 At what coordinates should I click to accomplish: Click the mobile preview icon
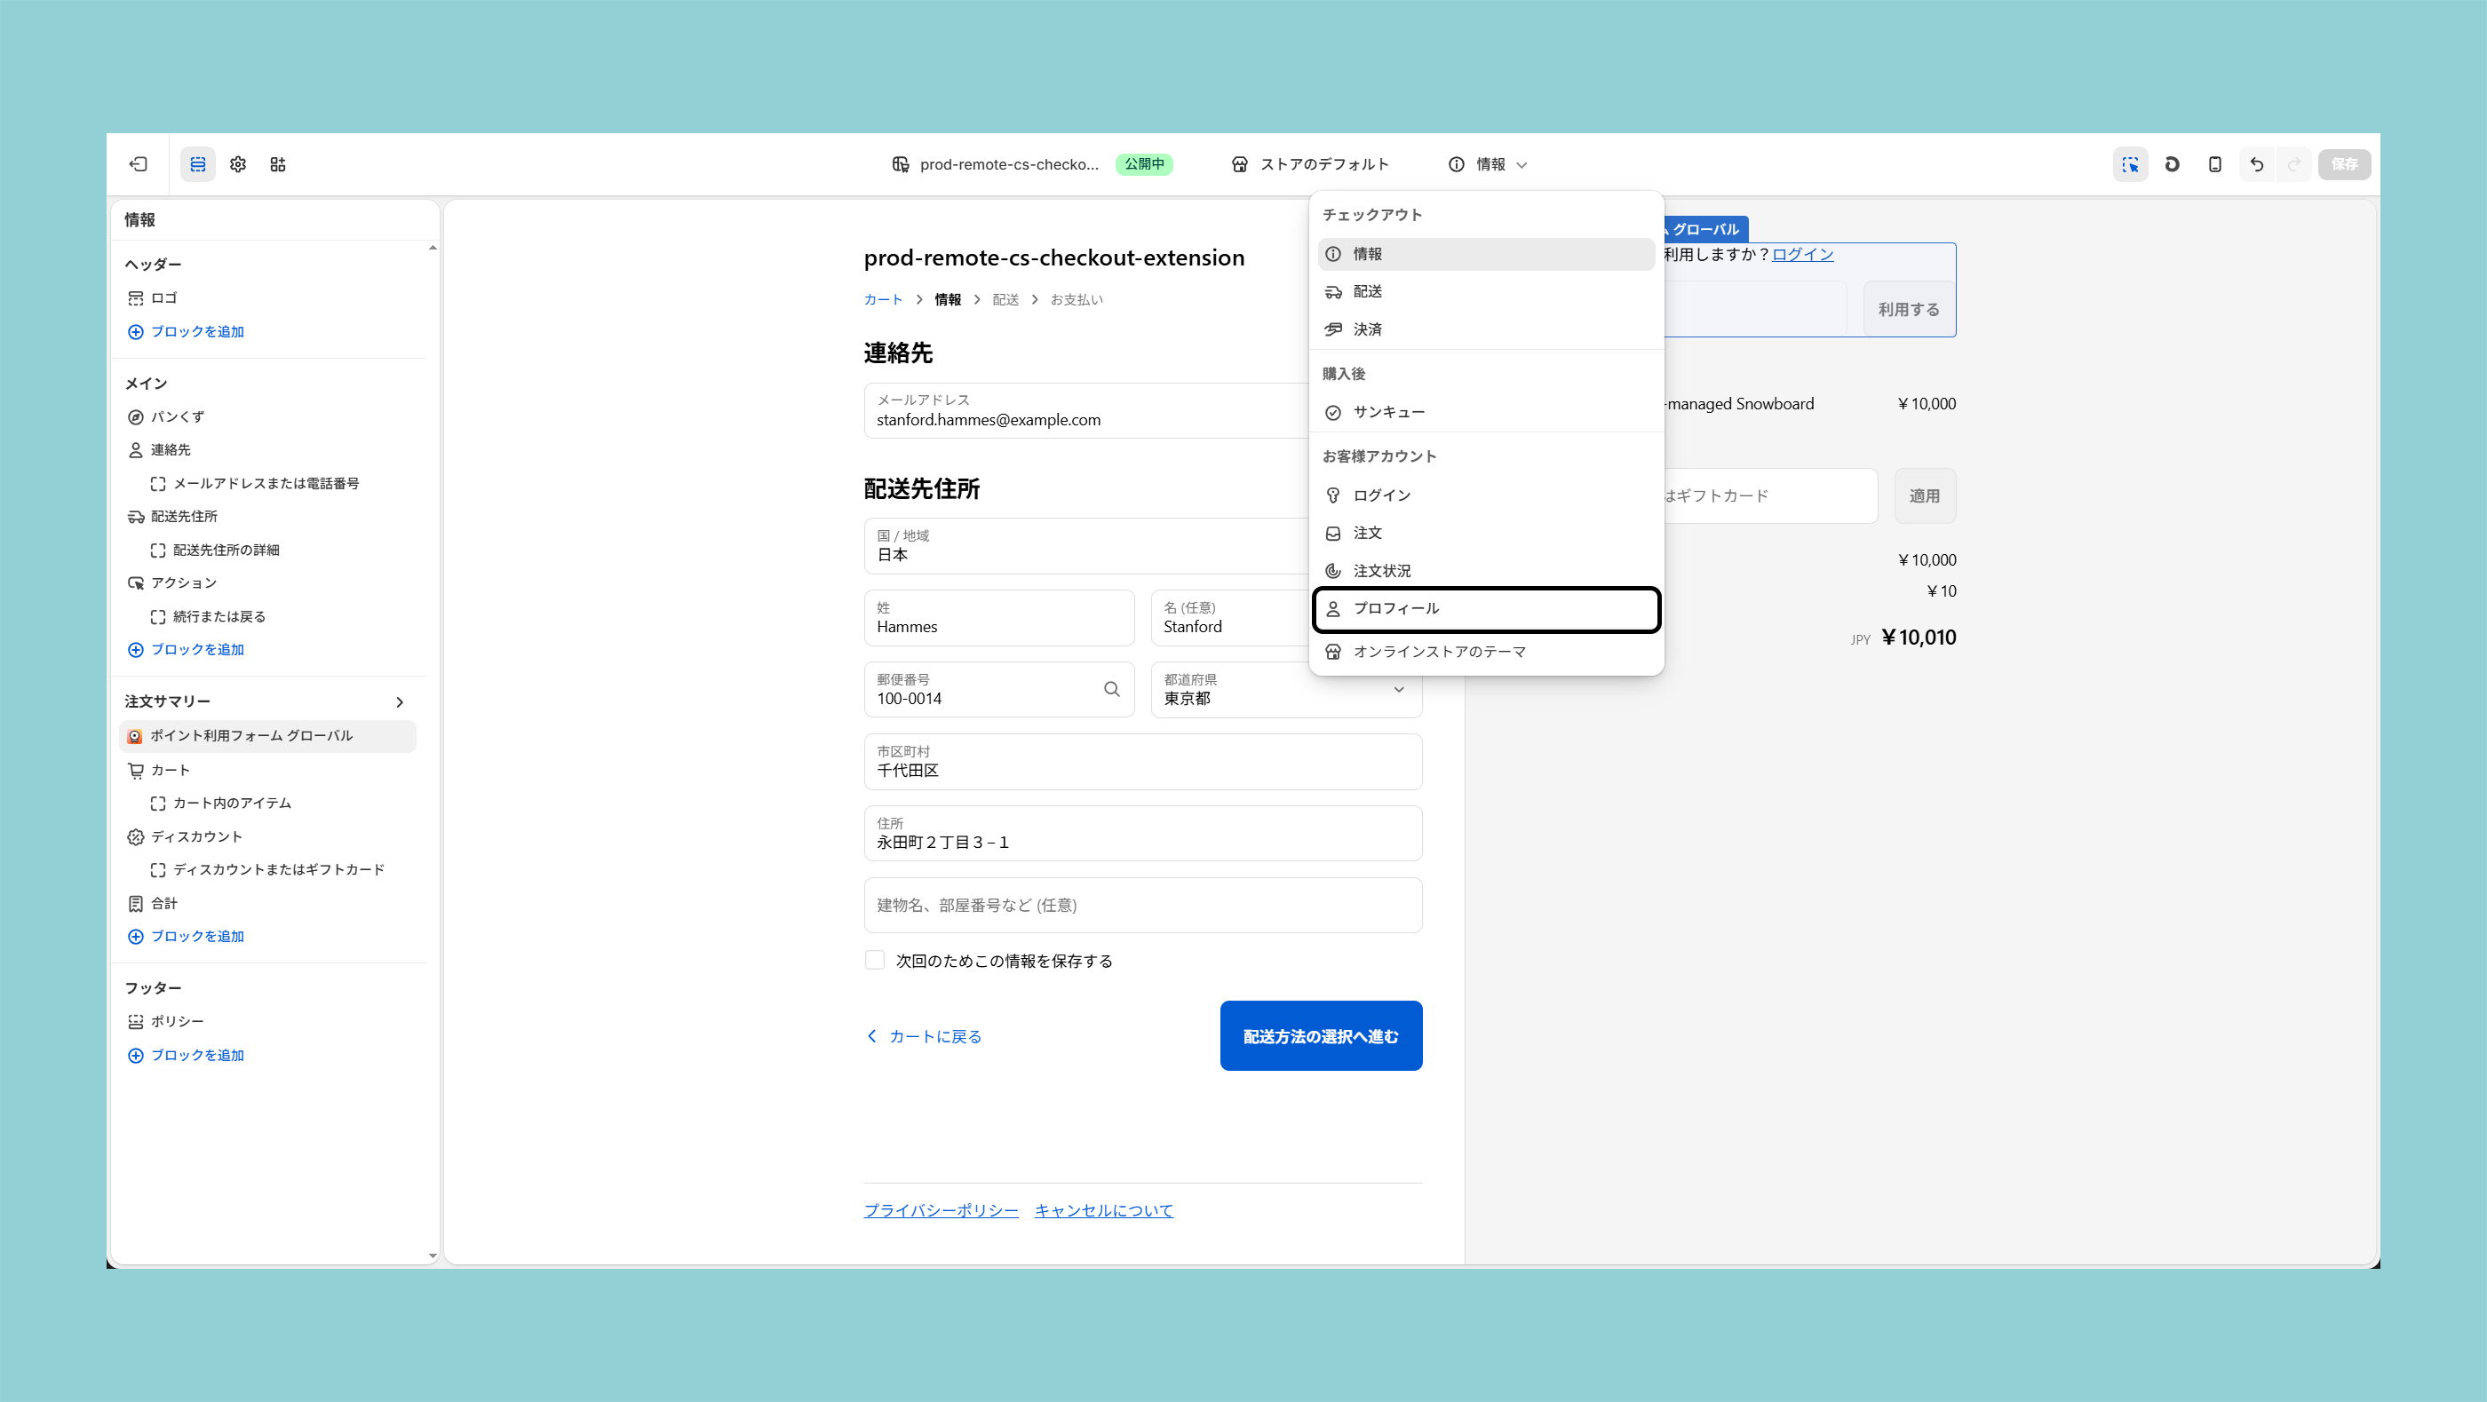[2214, 164]
